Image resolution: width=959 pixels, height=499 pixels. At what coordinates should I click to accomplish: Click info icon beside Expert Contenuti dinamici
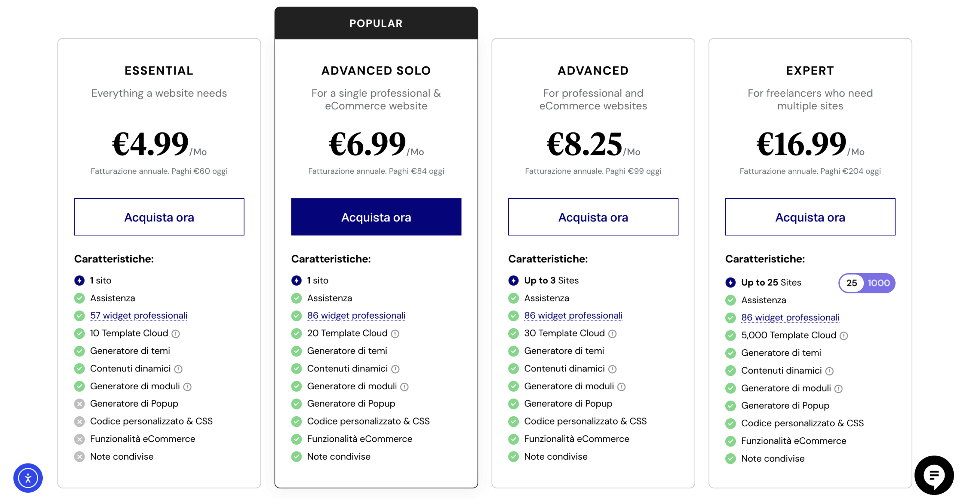(829, 371)
